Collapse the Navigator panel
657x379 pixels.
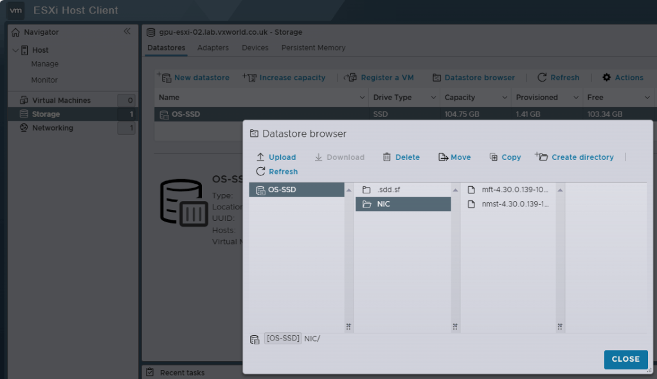[127, 31]
